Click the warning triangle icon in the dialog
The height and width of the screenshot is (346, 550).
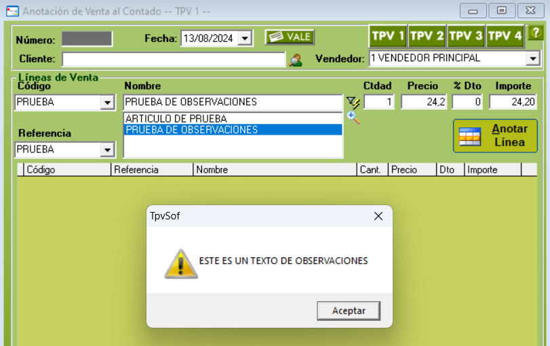click(180, 264)
